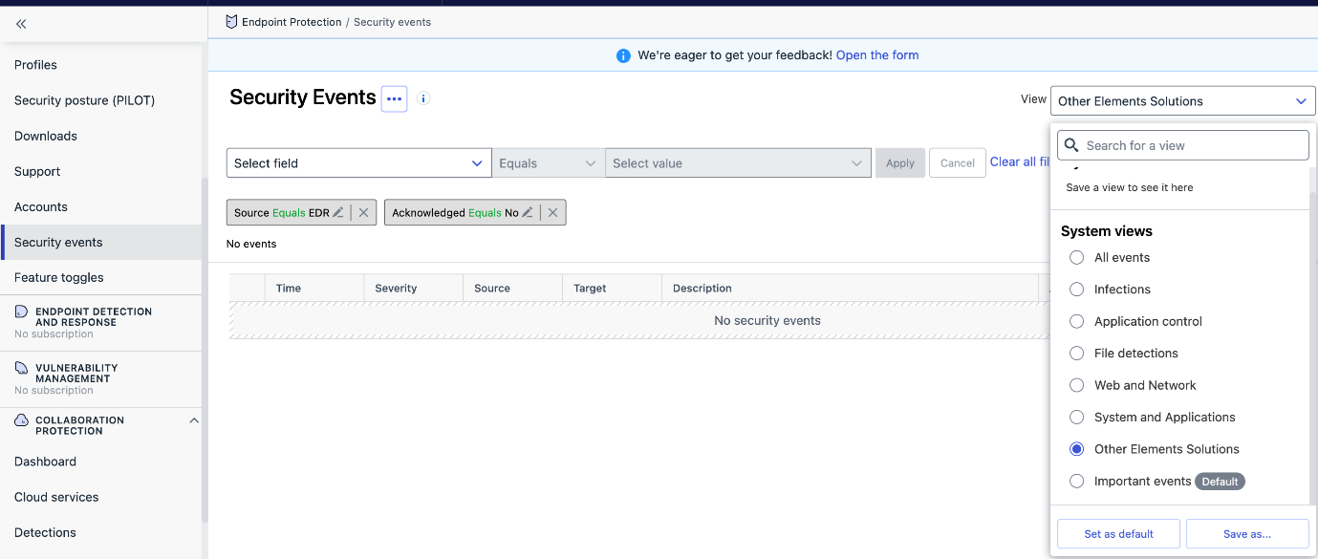1318x559 pixels.
Task: Edit the Source Equals EDR filter
Action: 337,212
